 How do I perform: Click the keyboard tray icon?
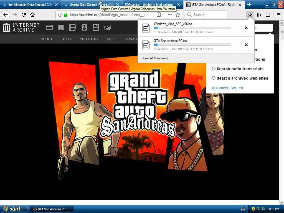pyautogui.click(x=243, y=209)
